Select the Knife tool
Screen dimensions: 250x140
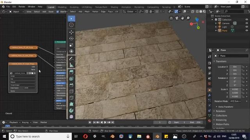[x=71, y=98]
